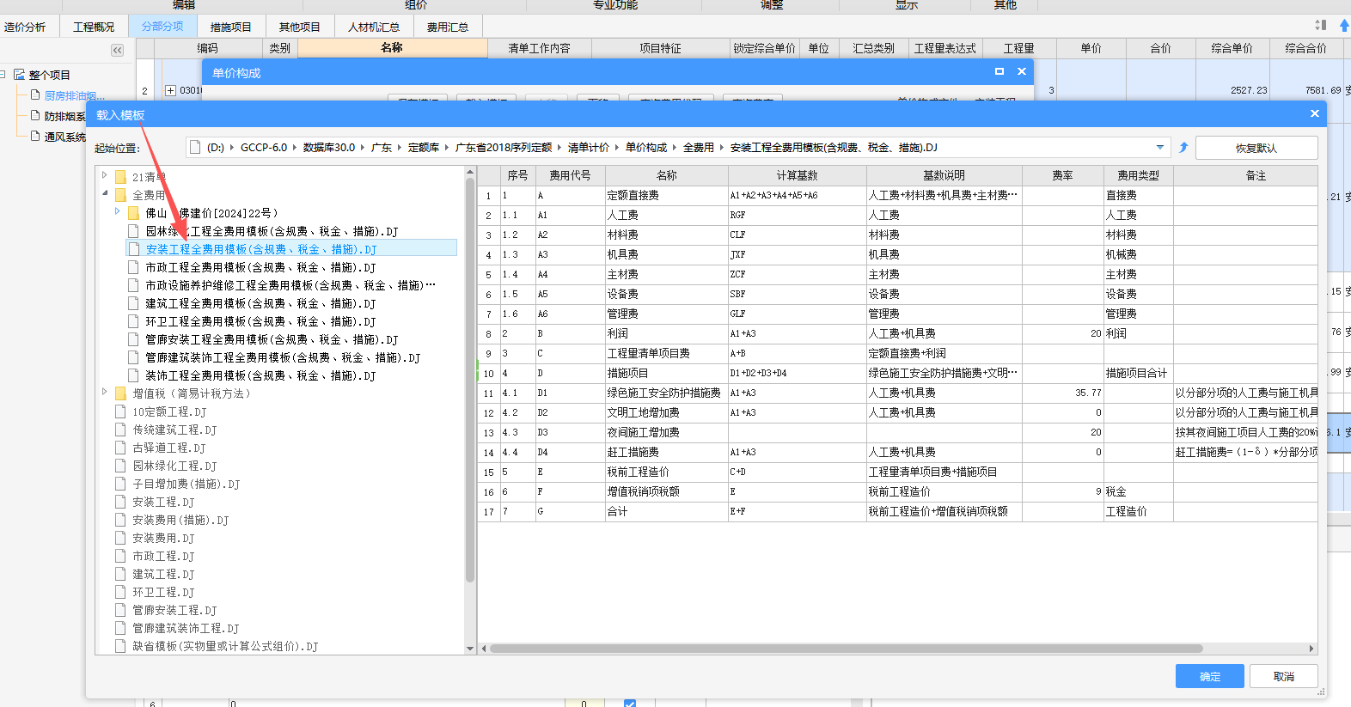The width and height of the screenshot is (1351, 707).
Task: Expand the 21清单 folder
Action: (x=105, y=175)
